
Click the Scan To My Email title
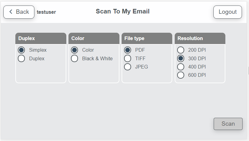[123, 12]
